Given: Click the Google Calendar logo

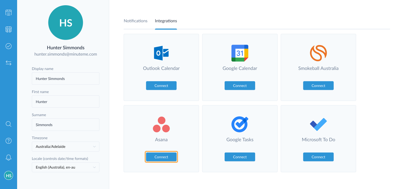Looking at the screenshot, I should pyautogui.click(x=240, y=53).
